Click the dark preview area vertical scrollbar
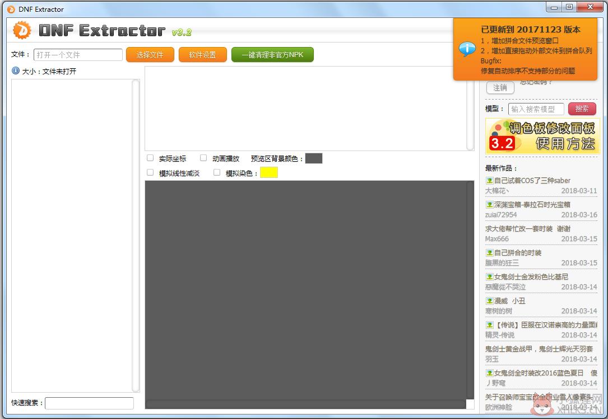 point(470,290)
